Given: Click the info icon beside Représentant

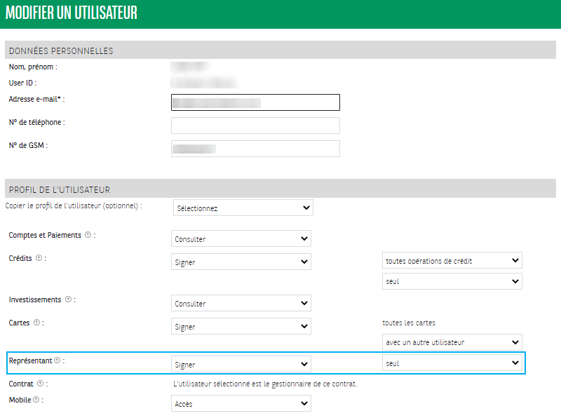Looking at the screenshot, I should point(57,360).
